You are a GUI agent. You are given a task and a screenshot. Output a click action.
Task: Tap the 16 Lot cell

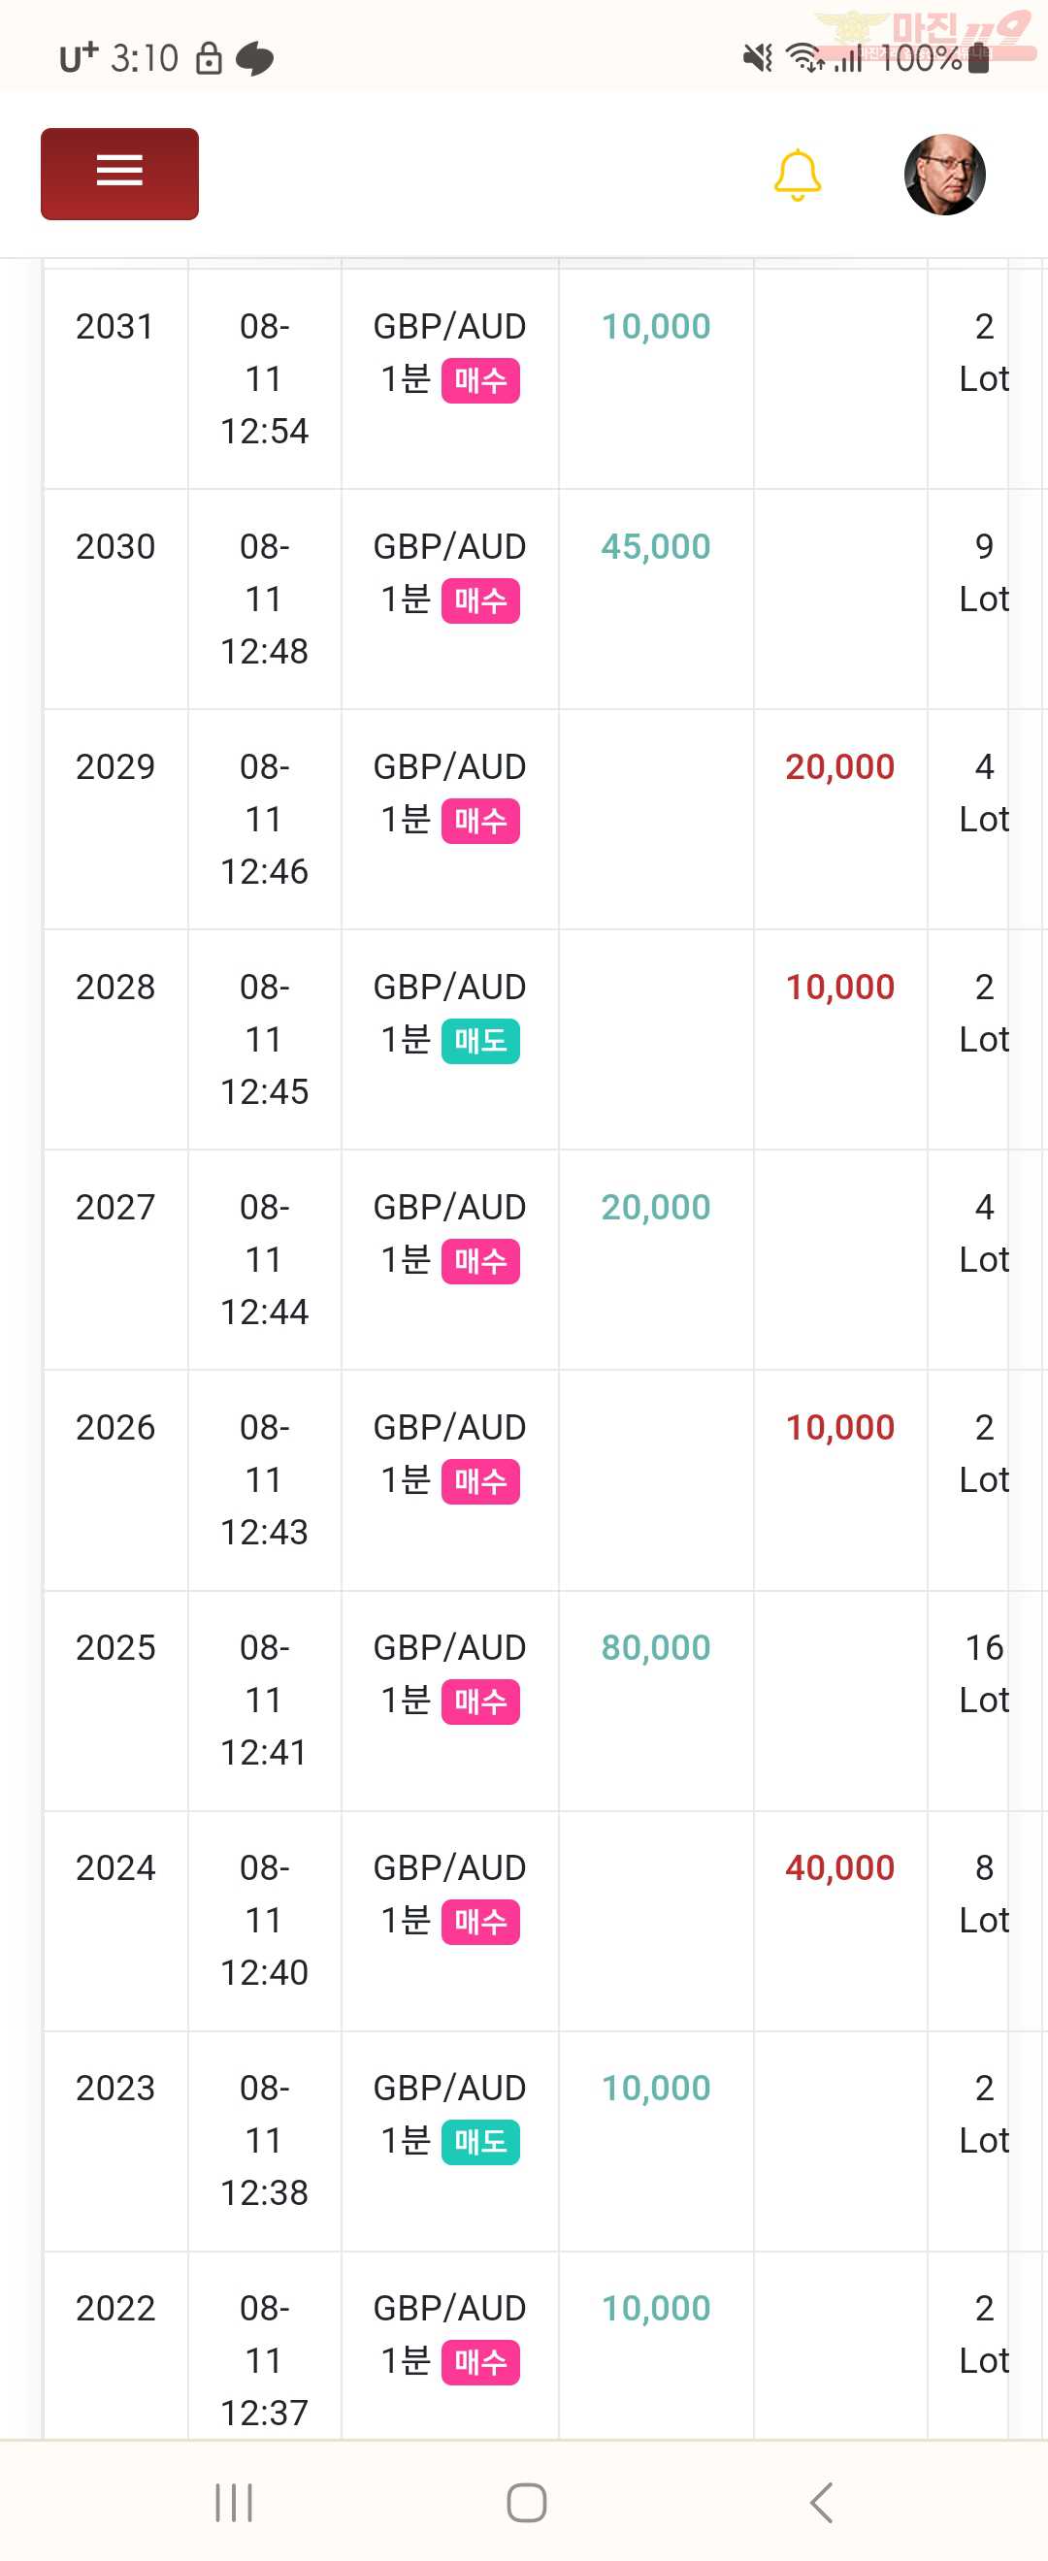(983, 1674)
